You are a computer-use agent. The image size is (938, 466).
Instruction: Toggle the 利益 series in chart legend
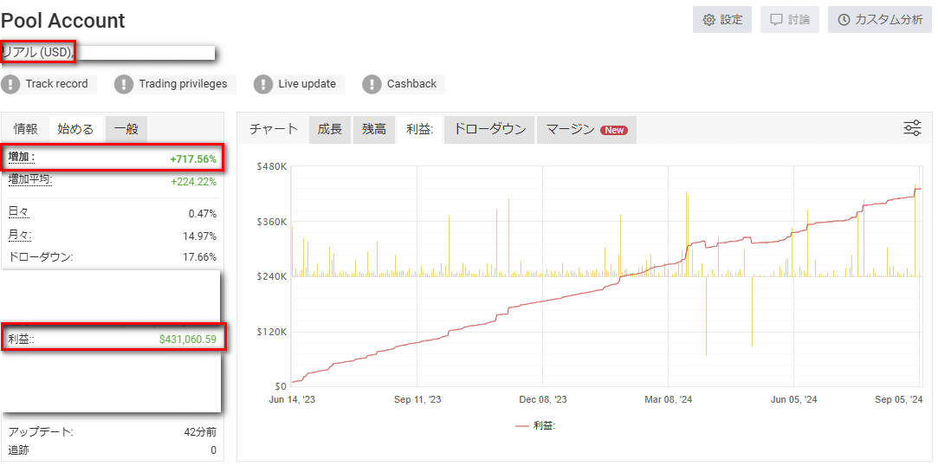(x=535, y=425)
